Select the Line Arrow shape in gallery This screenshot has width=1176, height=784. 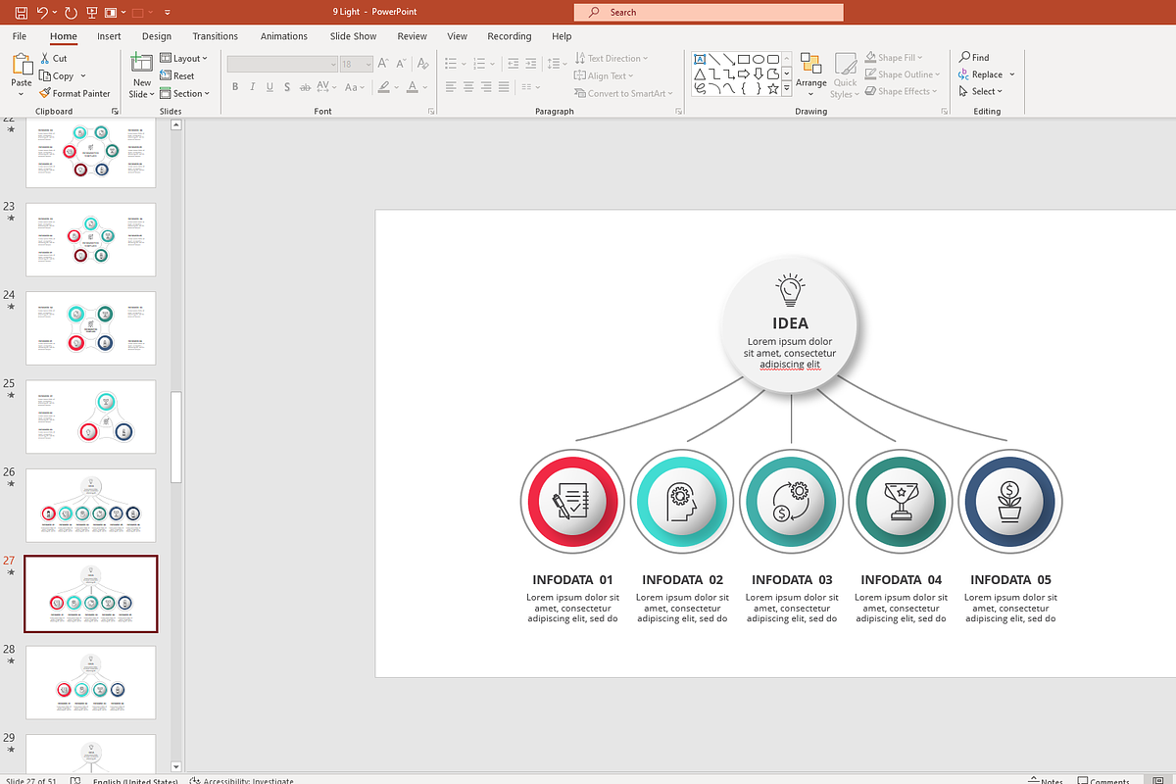[x=729, y=59]
